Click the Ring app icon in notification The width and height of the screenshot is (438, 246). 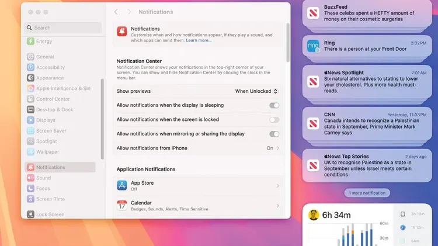point(312,47)
